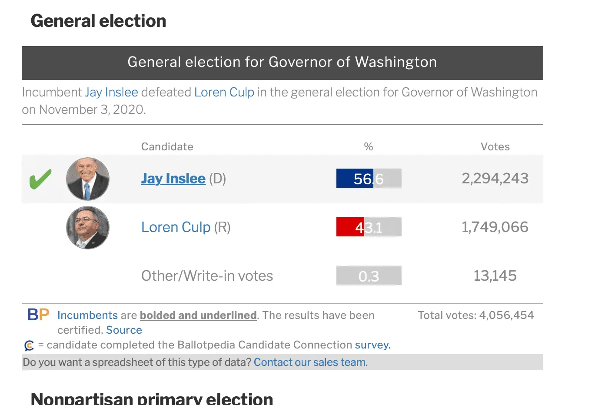Viewport: 605px width, 405px height.
Task: Click the Votes column header
Action: [x=495, y=147]
